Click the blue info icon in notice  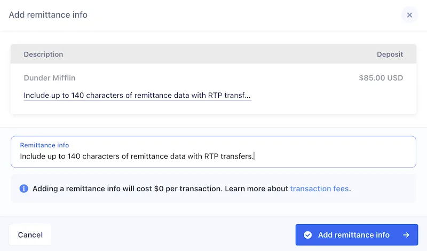coord(23,189)
